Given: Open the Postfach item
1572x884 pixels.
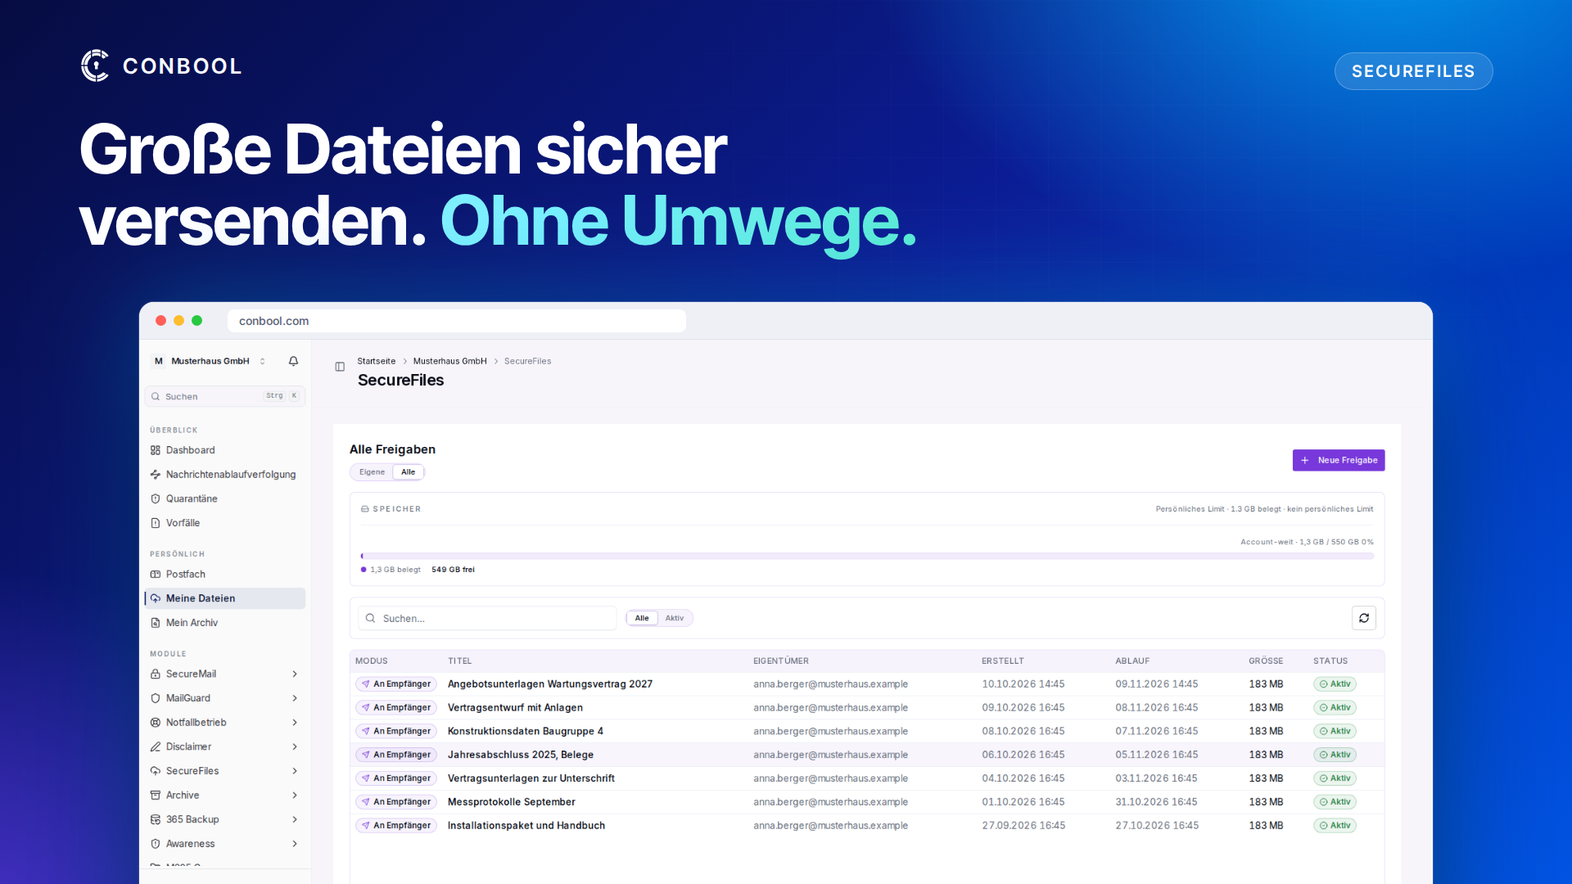Looking at the screenshot, I should coord(225,575).
